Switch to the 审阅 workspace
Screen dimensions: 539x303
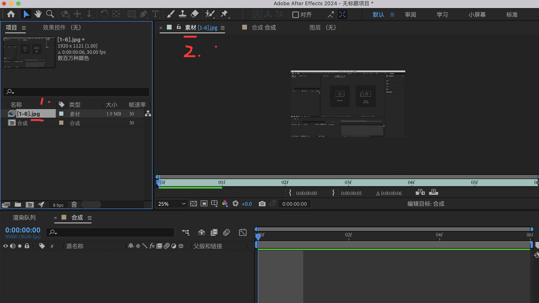point(410,15)
